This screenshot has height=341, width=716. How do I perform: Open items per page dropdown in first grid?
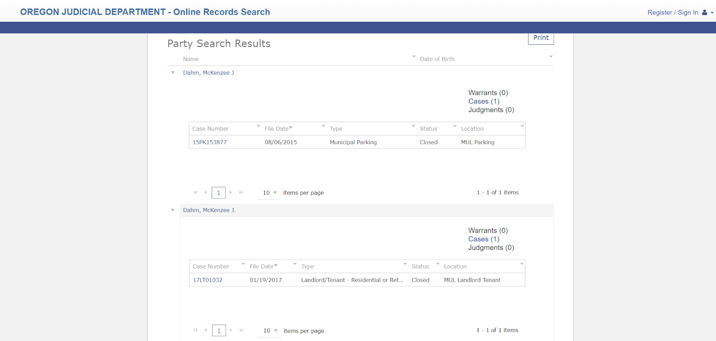pyautogui.click(x=275, y=192)
